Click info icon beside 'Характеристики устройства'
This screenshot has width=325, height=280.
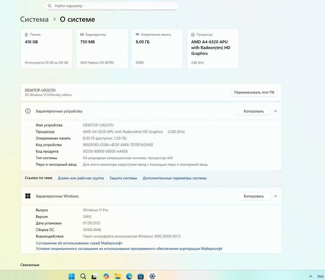point(28,111)
